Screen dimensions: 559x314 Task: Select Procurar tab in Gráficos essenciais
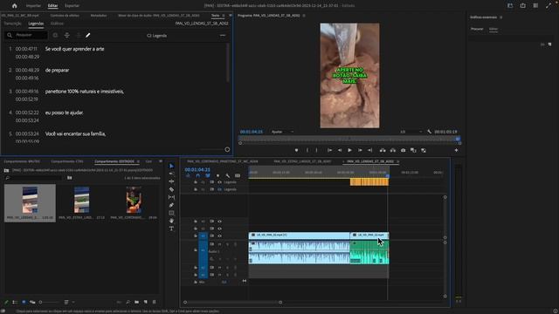click(477, 29)
